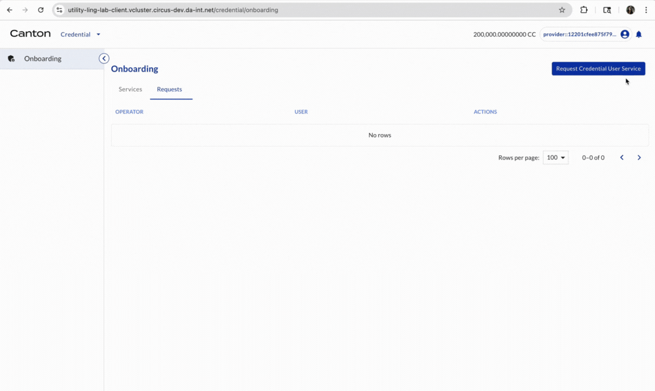The width and height of the screenshot is (655, 391).
Task: Collapse the sidebar with the chevron toggle
Action: 103,58
